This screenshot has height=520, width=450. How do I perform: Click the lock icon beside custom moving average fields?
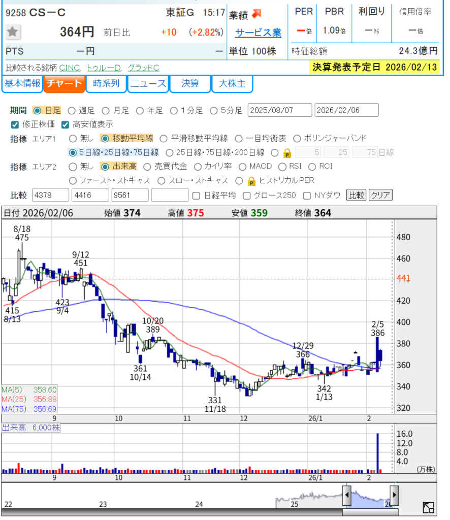[287, 153]
